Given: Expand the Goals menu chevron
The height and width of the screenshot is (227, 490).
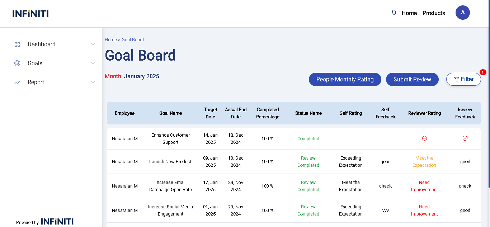Looking at the screenshot, I should pos(93,63).
